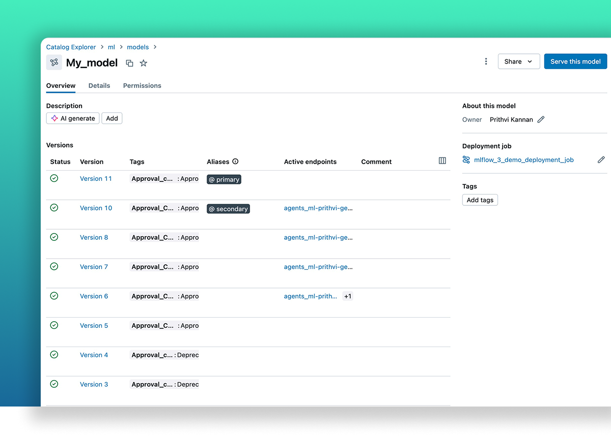611x437 pixels.
Task: Open the Permissions tab
Action: (x=142, y=85)
